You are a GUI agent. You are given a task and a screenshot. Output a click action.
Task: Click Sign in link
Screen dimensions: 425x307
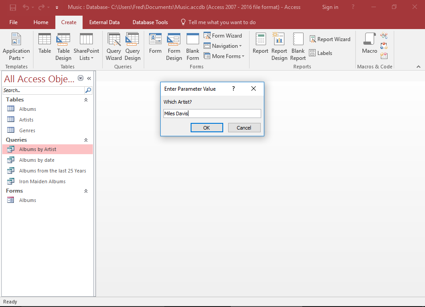click(330, 7)
